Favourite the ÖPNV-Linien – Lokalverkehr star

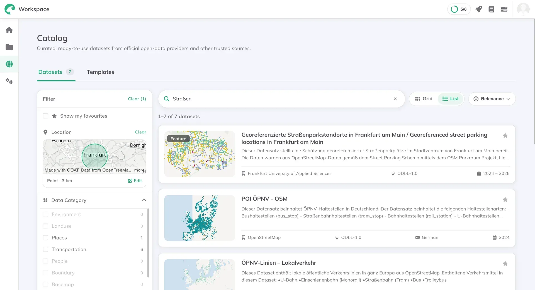coord(505,264)
